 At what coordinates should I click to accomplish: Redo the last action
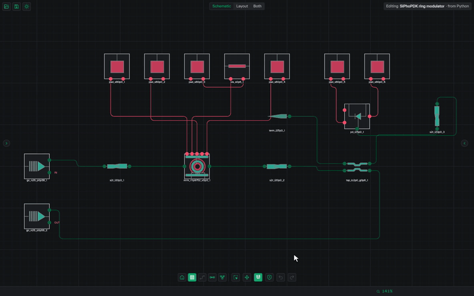click(292, 277)
